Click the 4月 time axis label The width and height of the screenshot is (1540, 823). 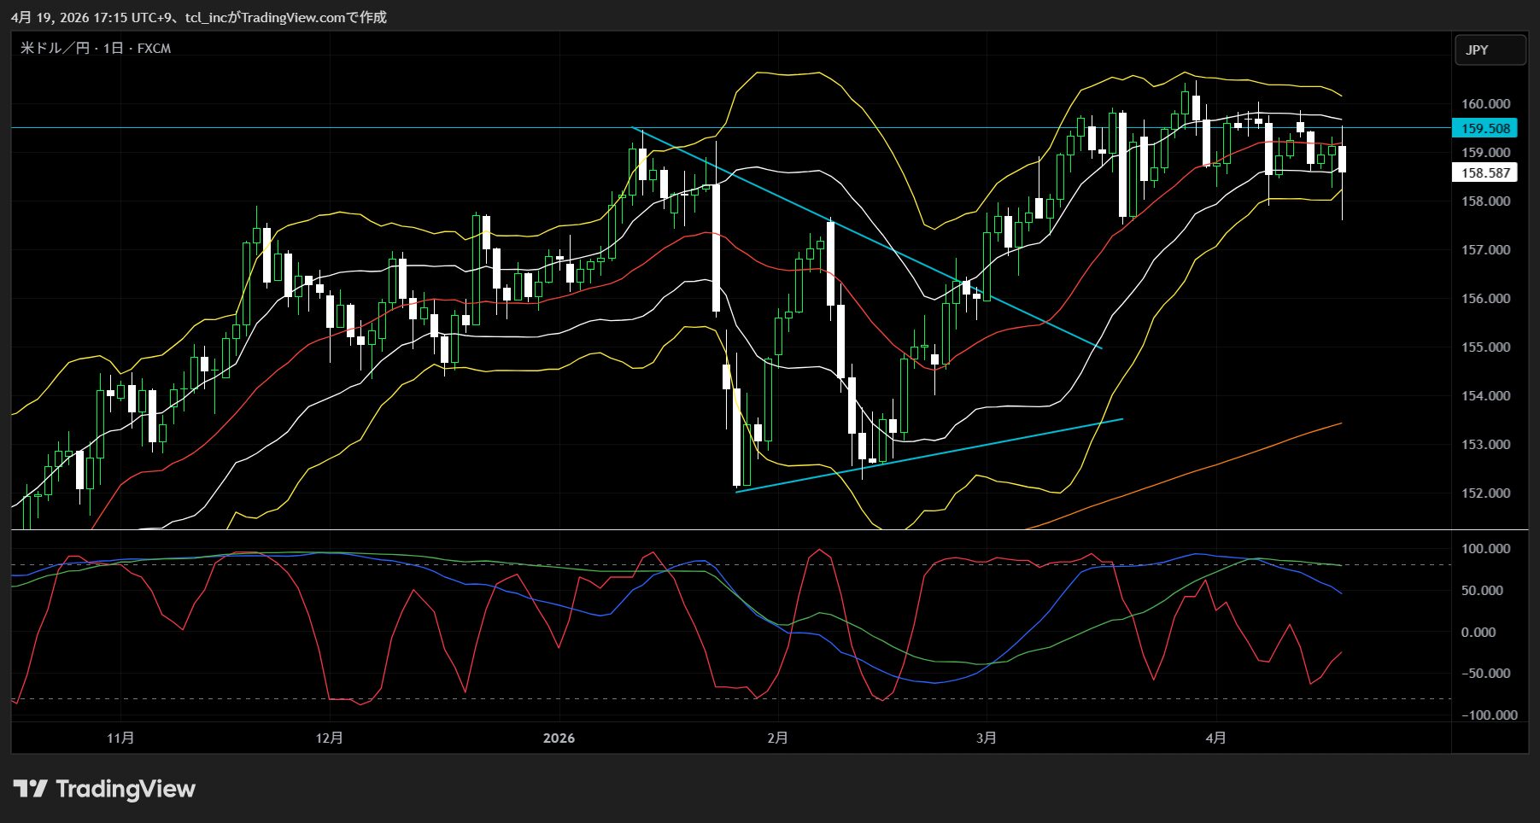point(1215,738)
